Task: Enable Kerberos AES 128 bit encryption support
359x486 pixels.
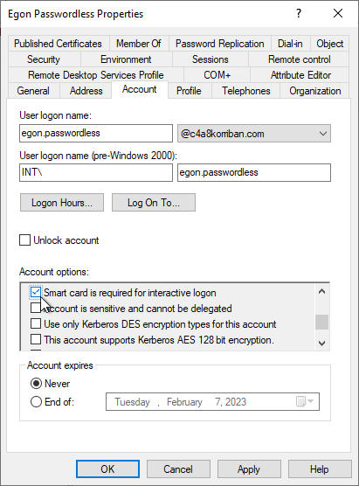Action: (x=36, y=339)
